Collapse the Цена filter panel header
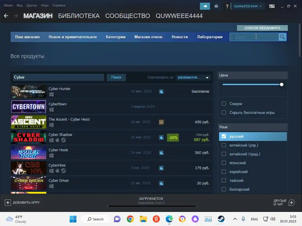This screenshot has height=226, width=302. pos(253,75)
